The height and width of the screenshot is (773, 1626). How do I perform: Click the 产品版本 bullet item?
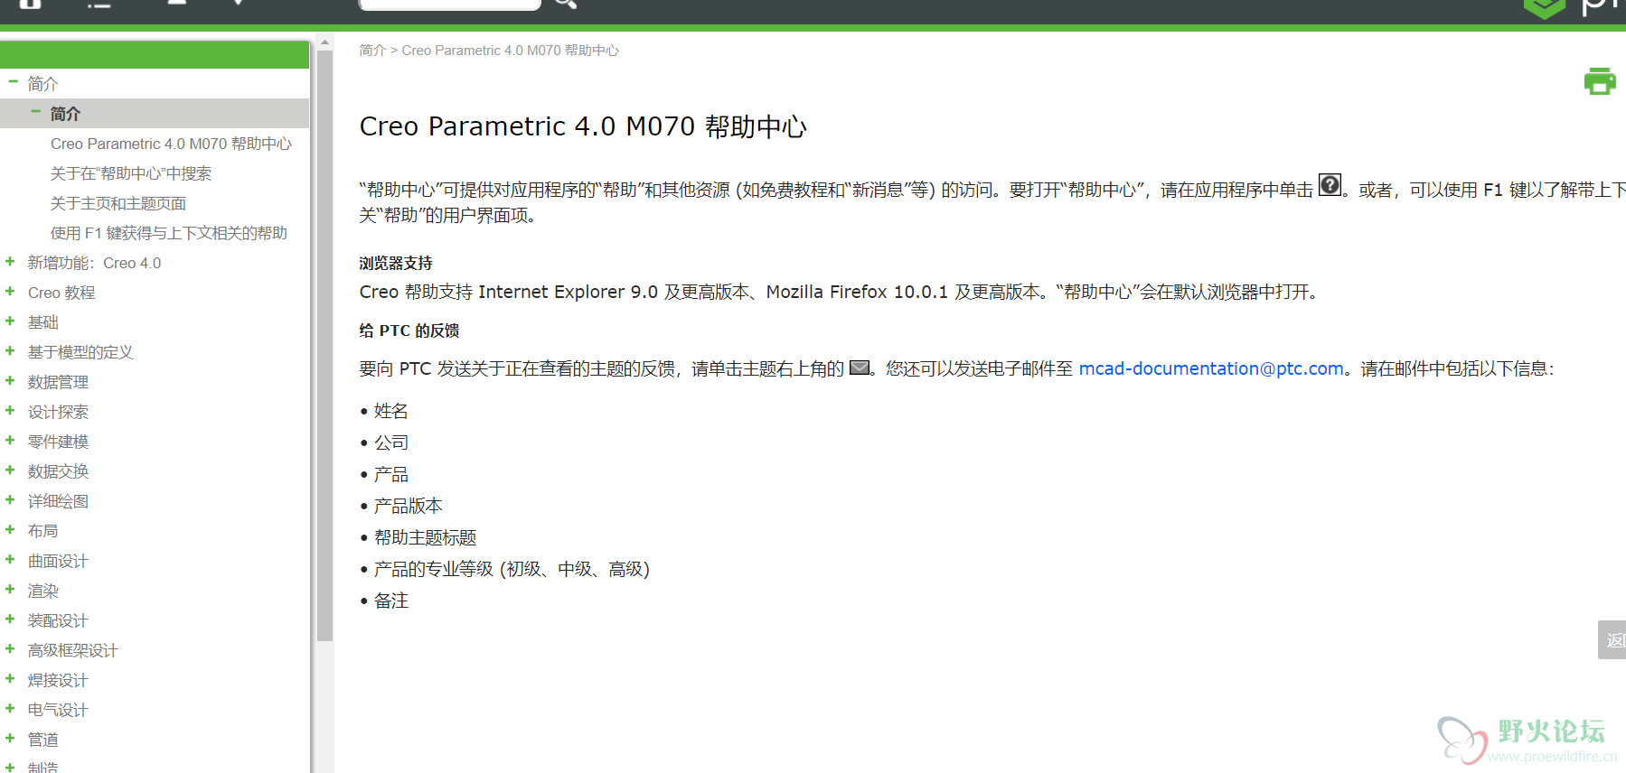[409, 506]
